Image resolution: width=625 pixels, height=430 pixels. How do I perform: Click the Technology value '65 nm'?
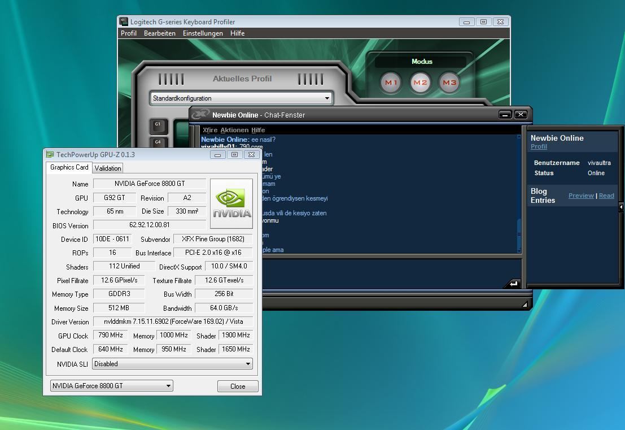pos(115,211)
